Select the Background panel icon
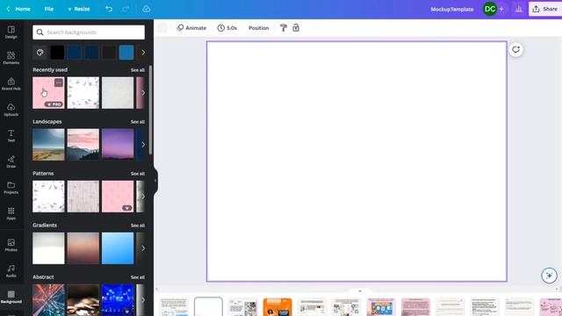The width and height of the screenshot is (562, 316). click(x=11, y=297)
